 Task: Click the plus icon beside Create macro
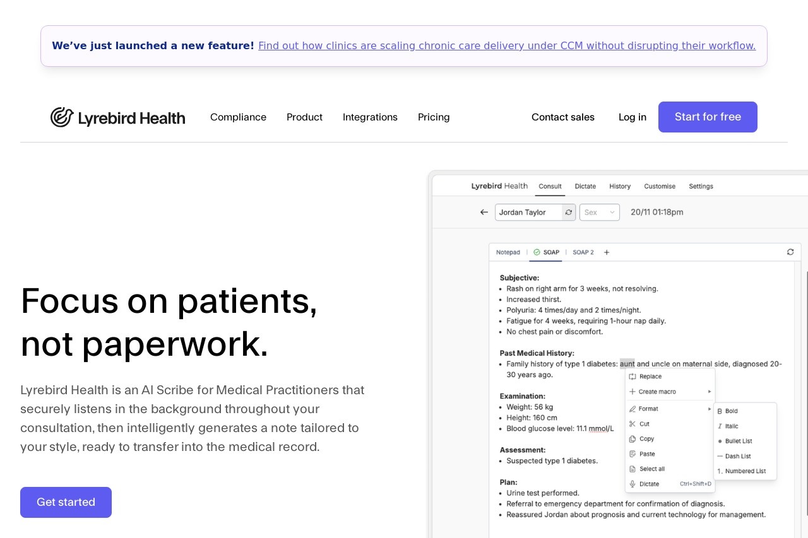click(633, 392)
